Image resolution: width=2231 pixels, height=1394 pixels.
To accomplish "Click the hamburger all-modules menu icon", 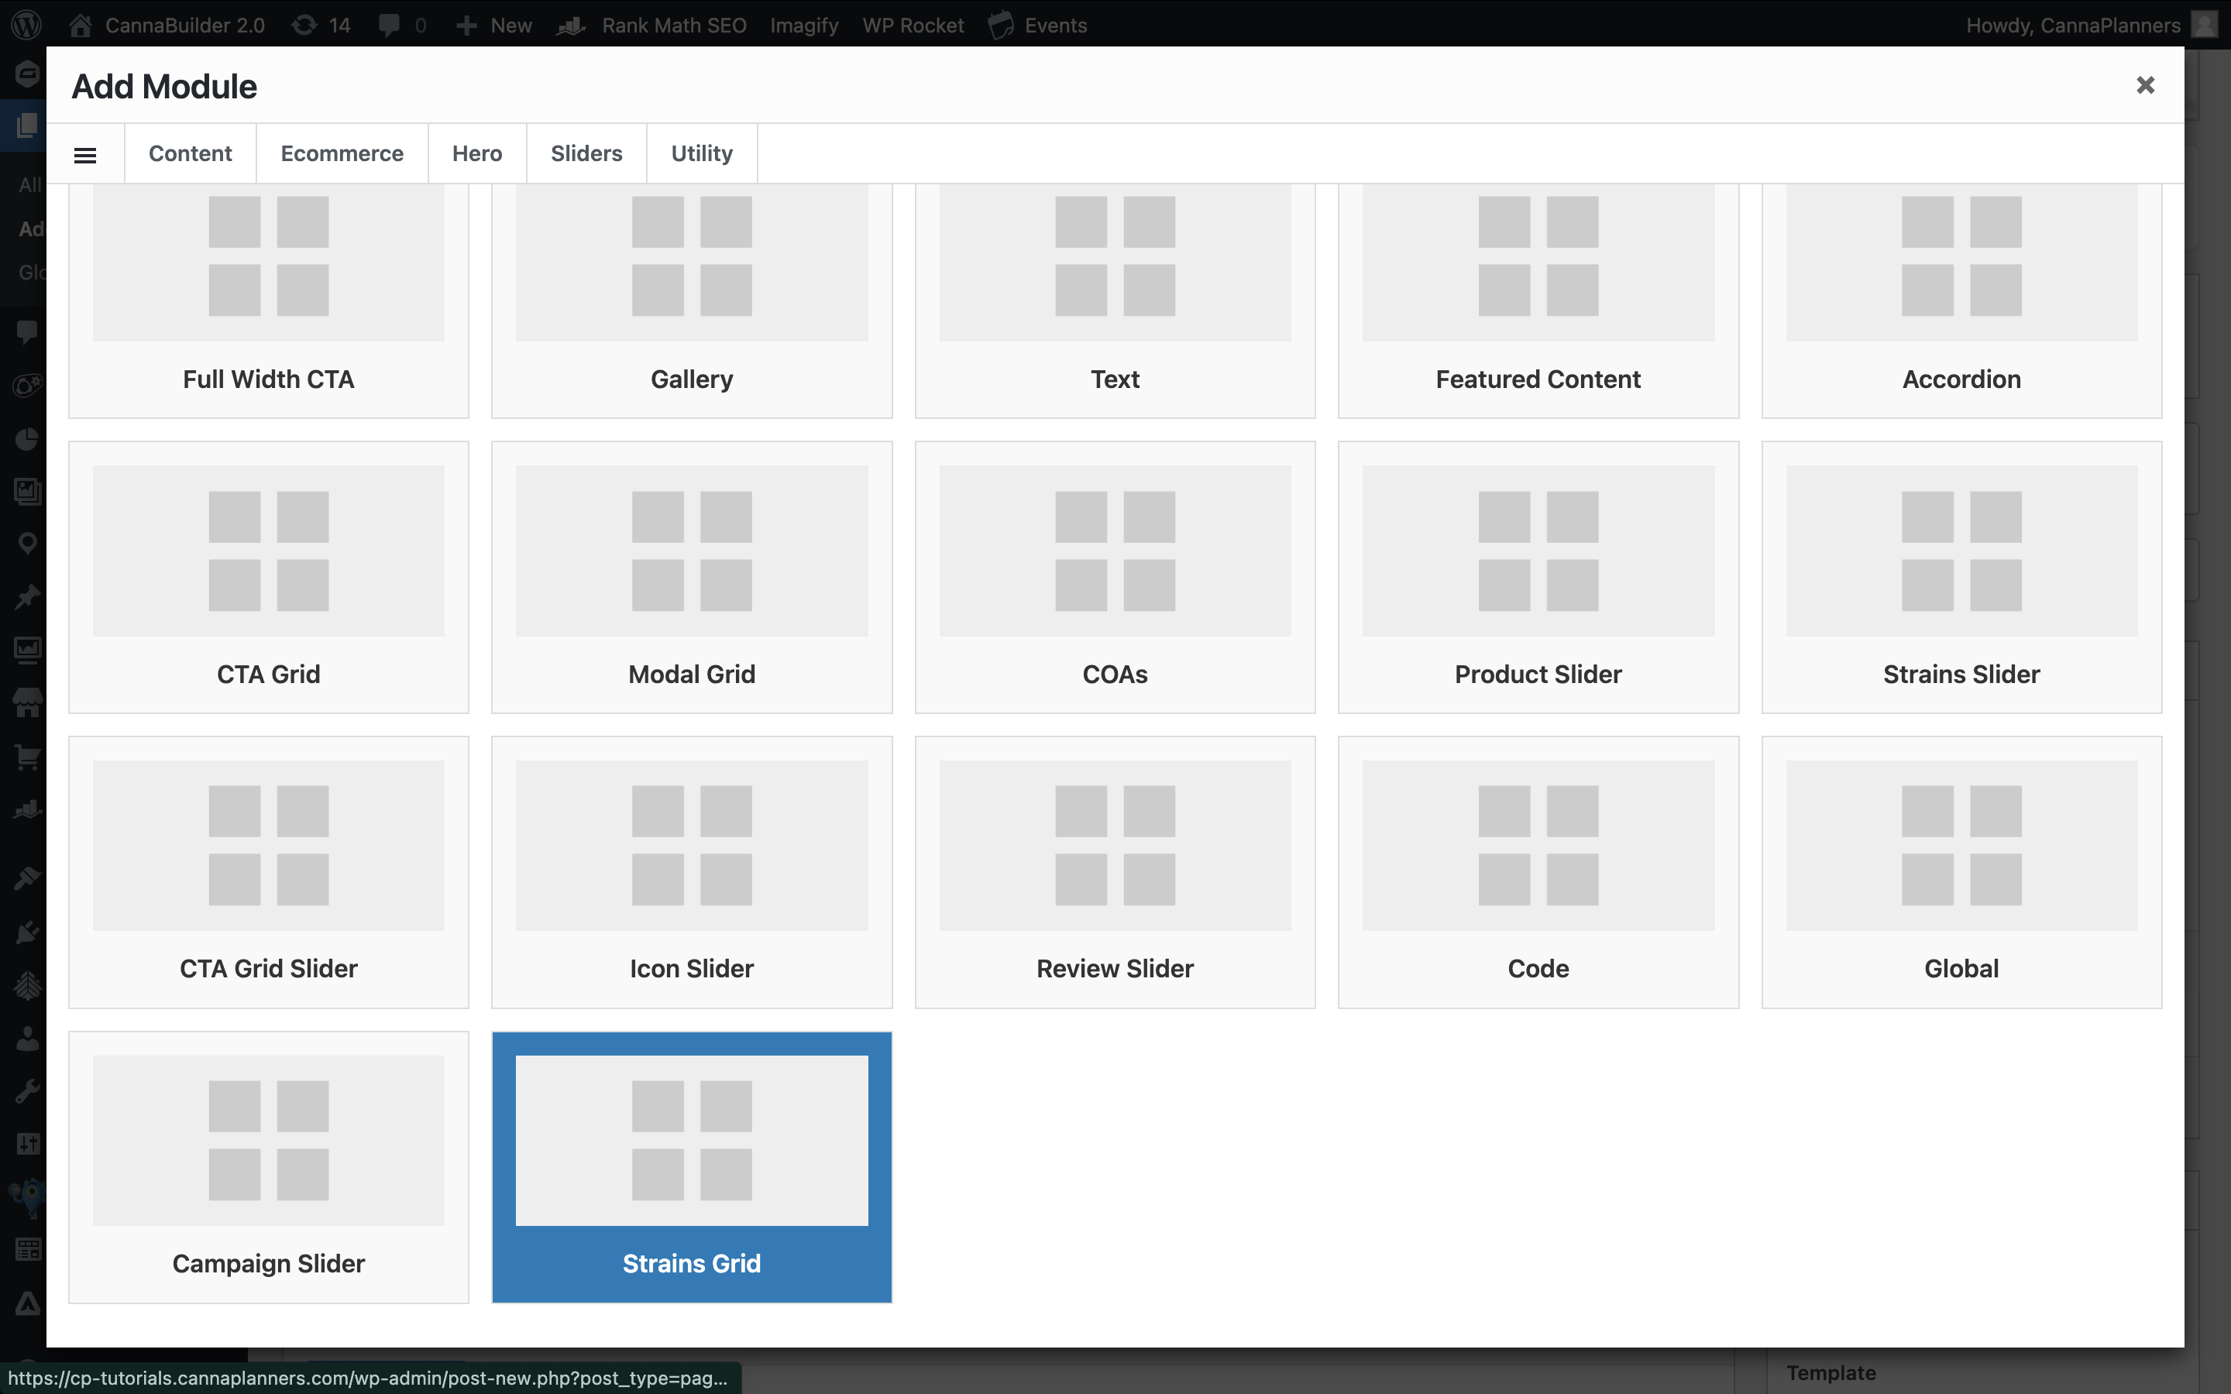I will [x=84, y=154].
